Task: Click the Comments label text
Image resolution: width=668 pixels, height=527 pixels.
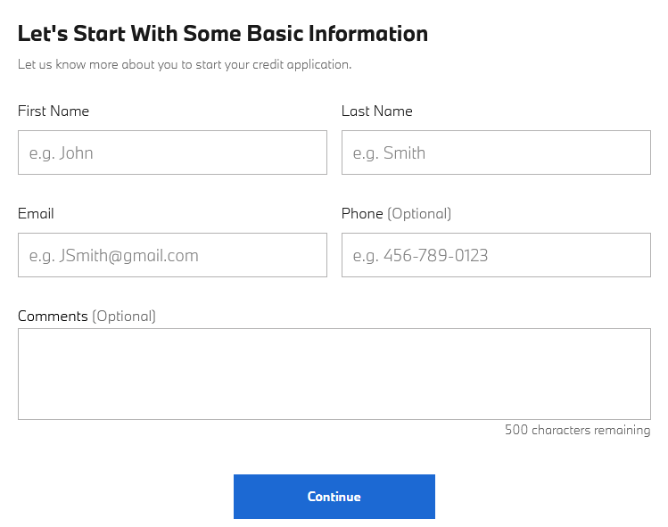Action: pyautogui.click(x=53, y=317)
